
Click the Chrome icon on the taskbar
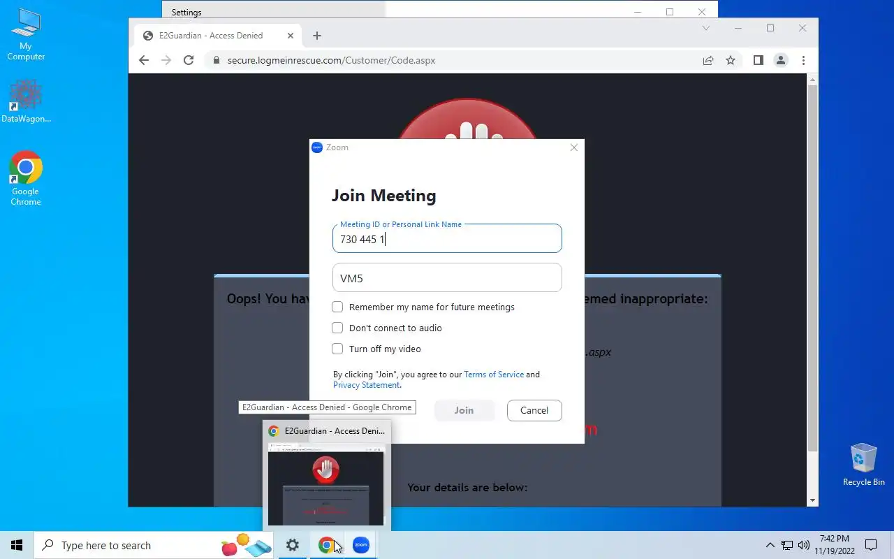(326, 545)
